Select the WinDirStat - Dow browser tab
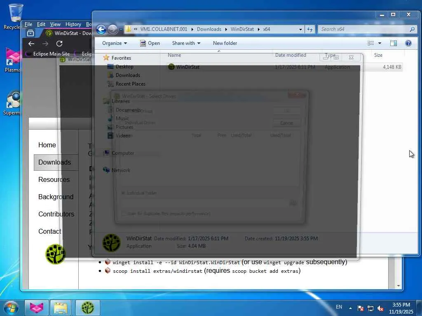The width and height of the screenshot is (422, 316). pos(69,33)
